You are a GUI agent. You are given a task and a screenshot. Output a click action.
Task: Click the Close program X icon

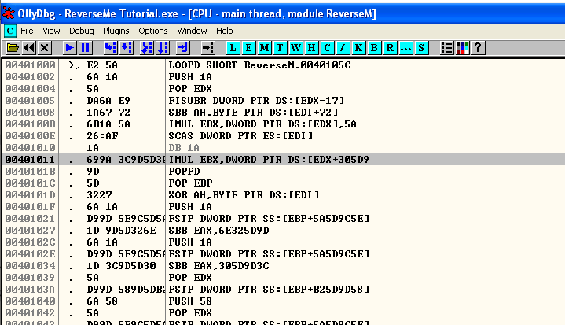(x=44, y=48)
